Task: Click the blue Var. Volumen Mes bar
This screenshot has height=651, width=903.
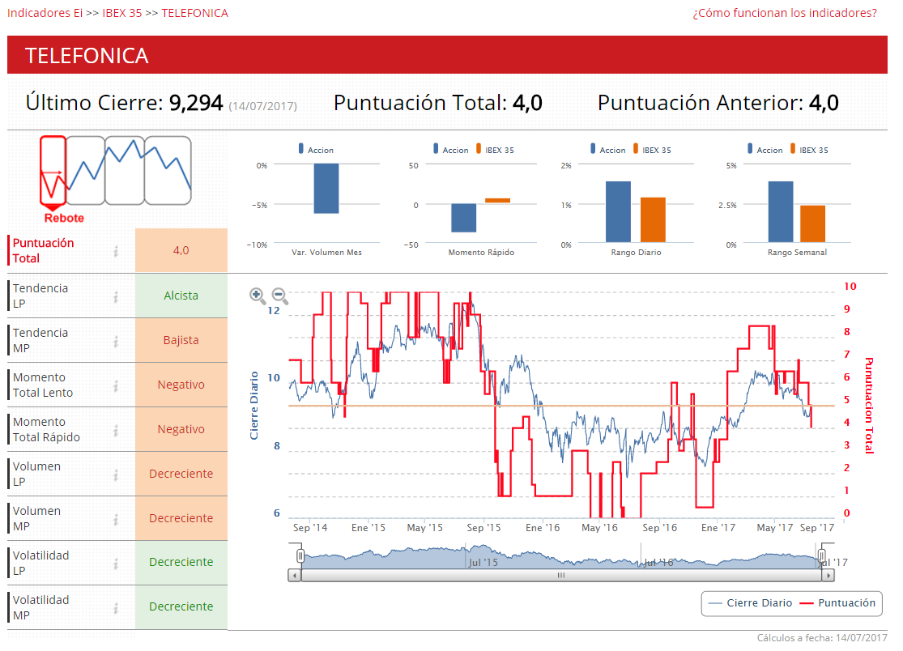Action: 326,189
